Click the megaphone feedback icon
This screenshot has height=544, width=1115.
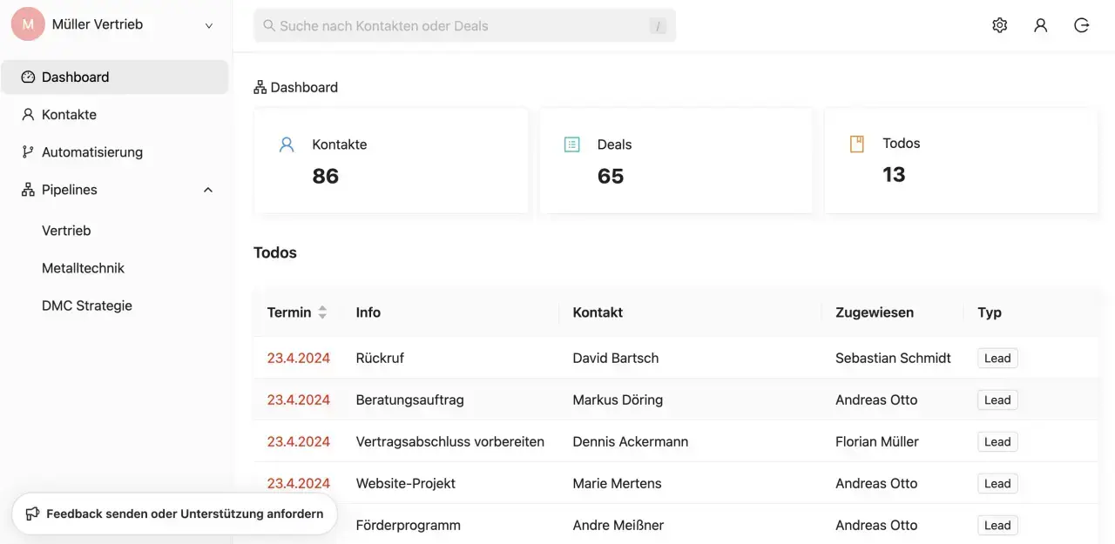tap(32, 514)
